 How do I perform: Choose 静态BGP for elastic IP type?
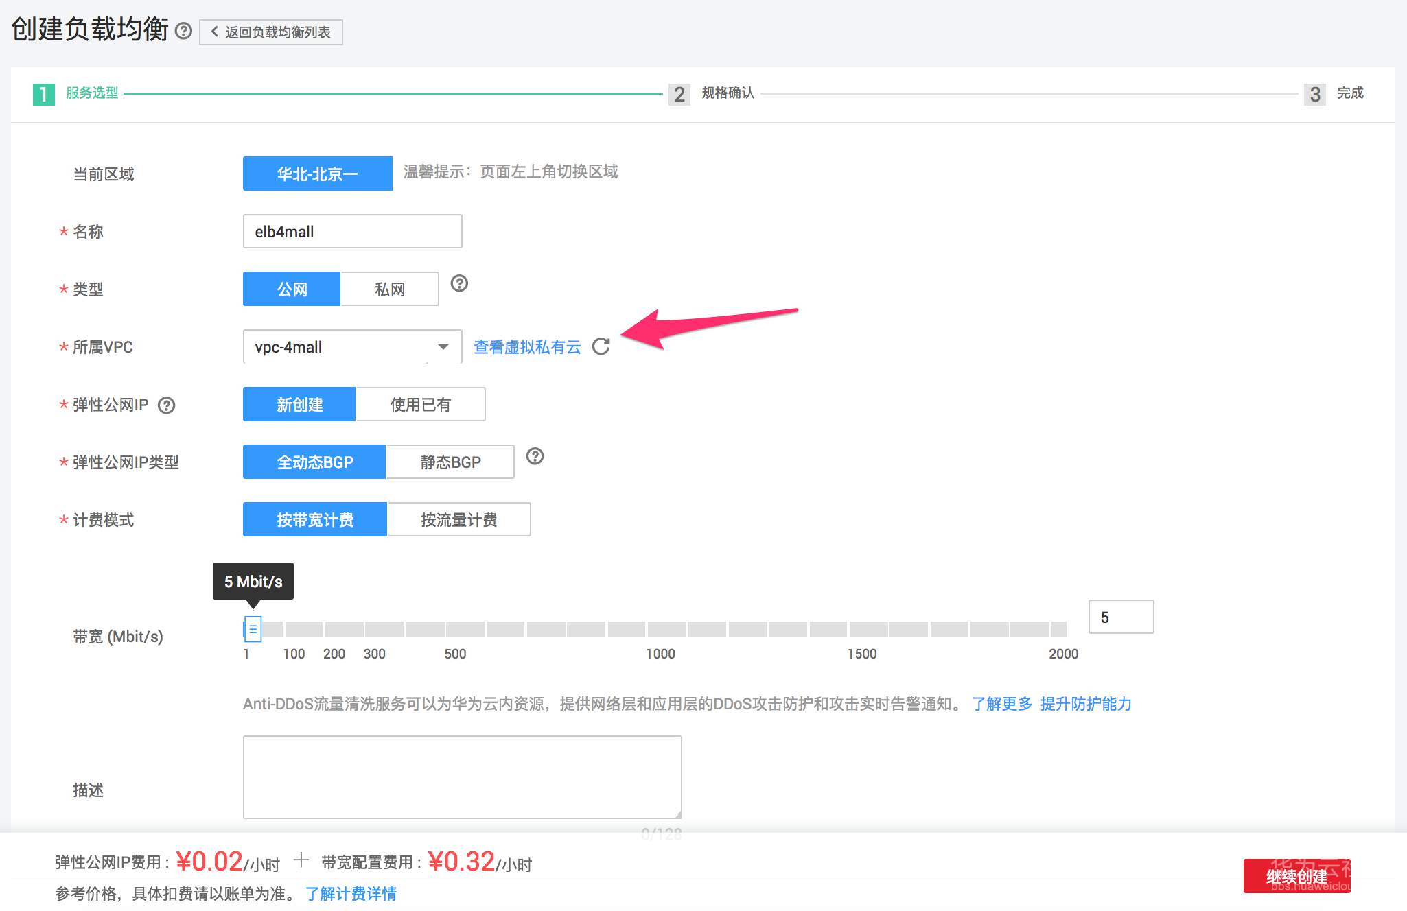pos(450,461)
